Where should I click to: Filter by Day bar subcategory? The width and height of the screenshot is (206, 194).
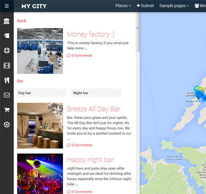click(41, 93)
